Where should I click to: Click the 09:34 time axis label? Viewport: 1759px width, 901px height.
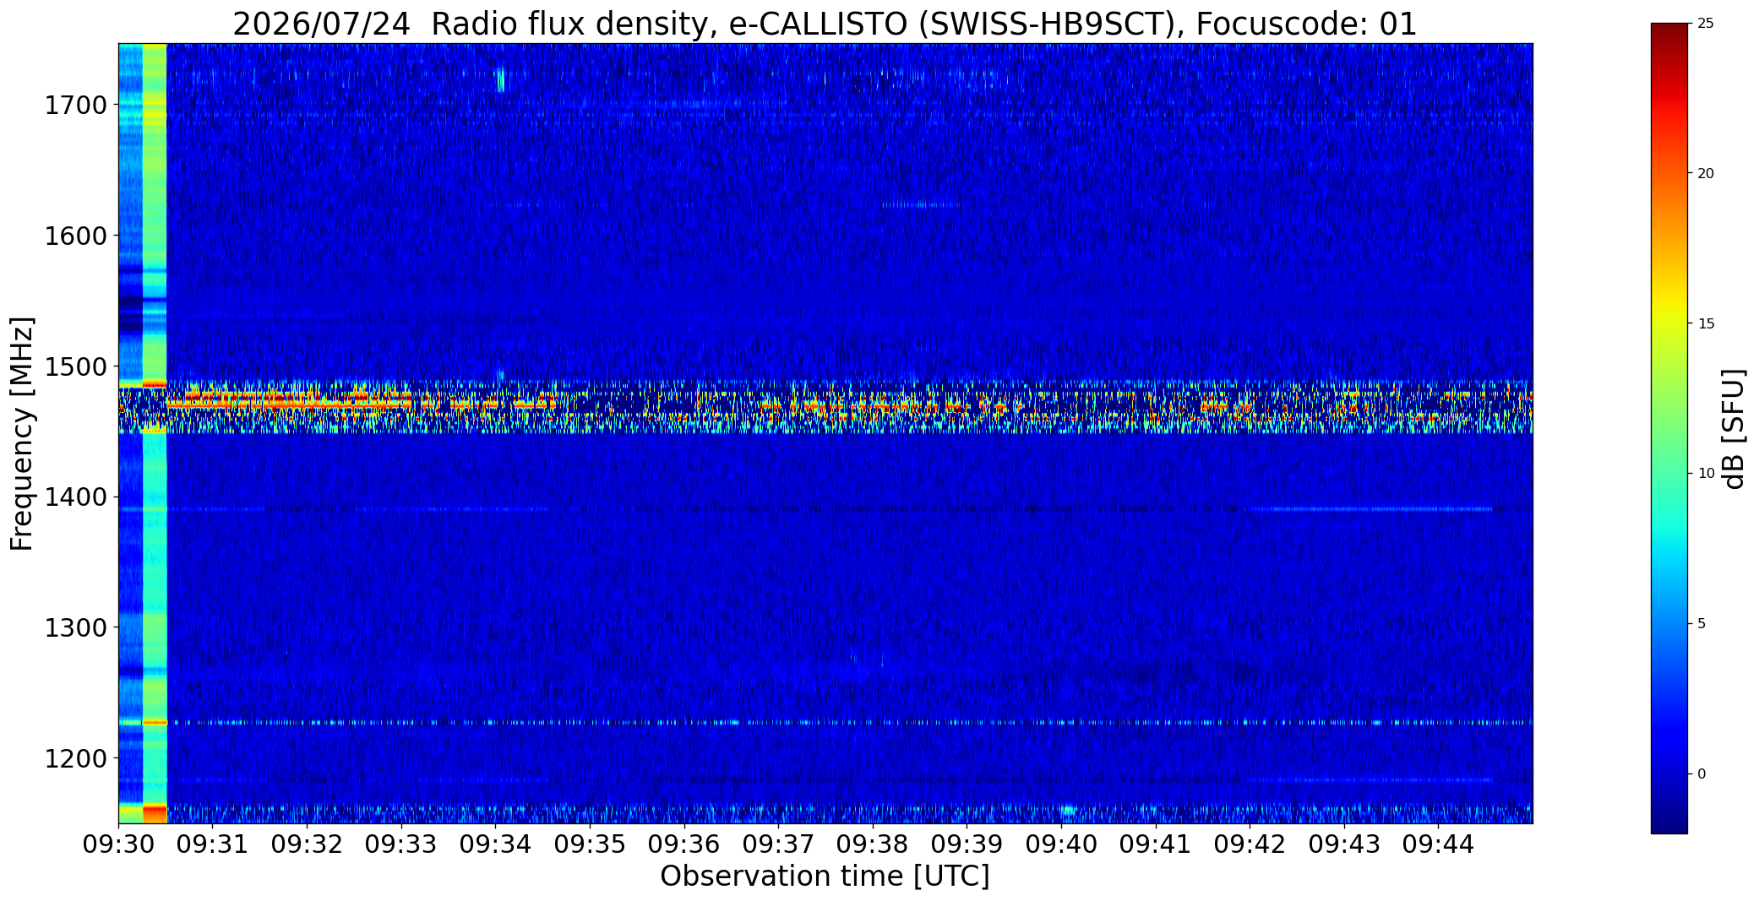click(496, 844)
